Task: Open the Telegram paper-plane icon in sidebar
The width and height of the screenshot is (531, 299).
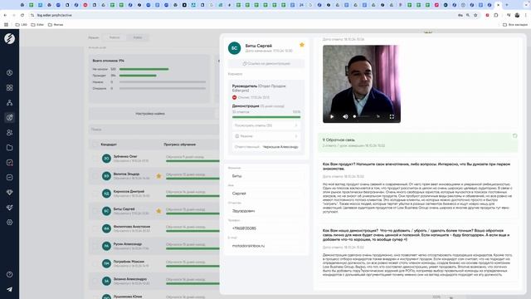Action: click(x=9, y=290)
